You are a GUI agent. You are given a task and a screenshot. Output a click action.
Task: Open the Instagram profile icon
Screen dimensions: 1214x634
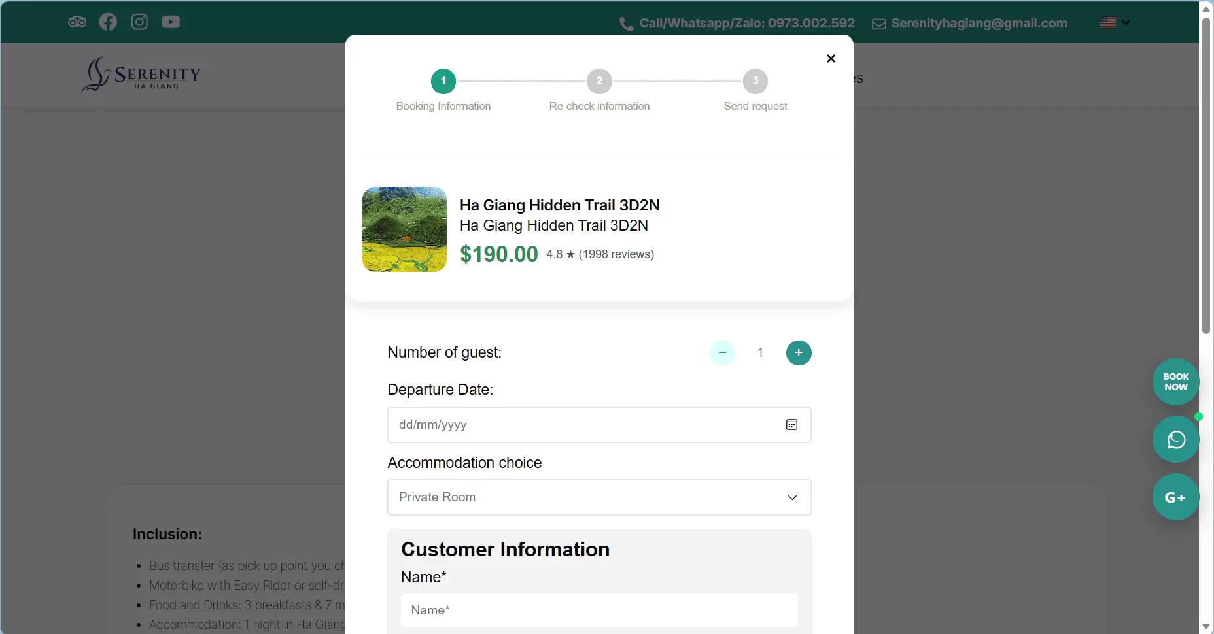pyautogui.click(x=139, y=22)
